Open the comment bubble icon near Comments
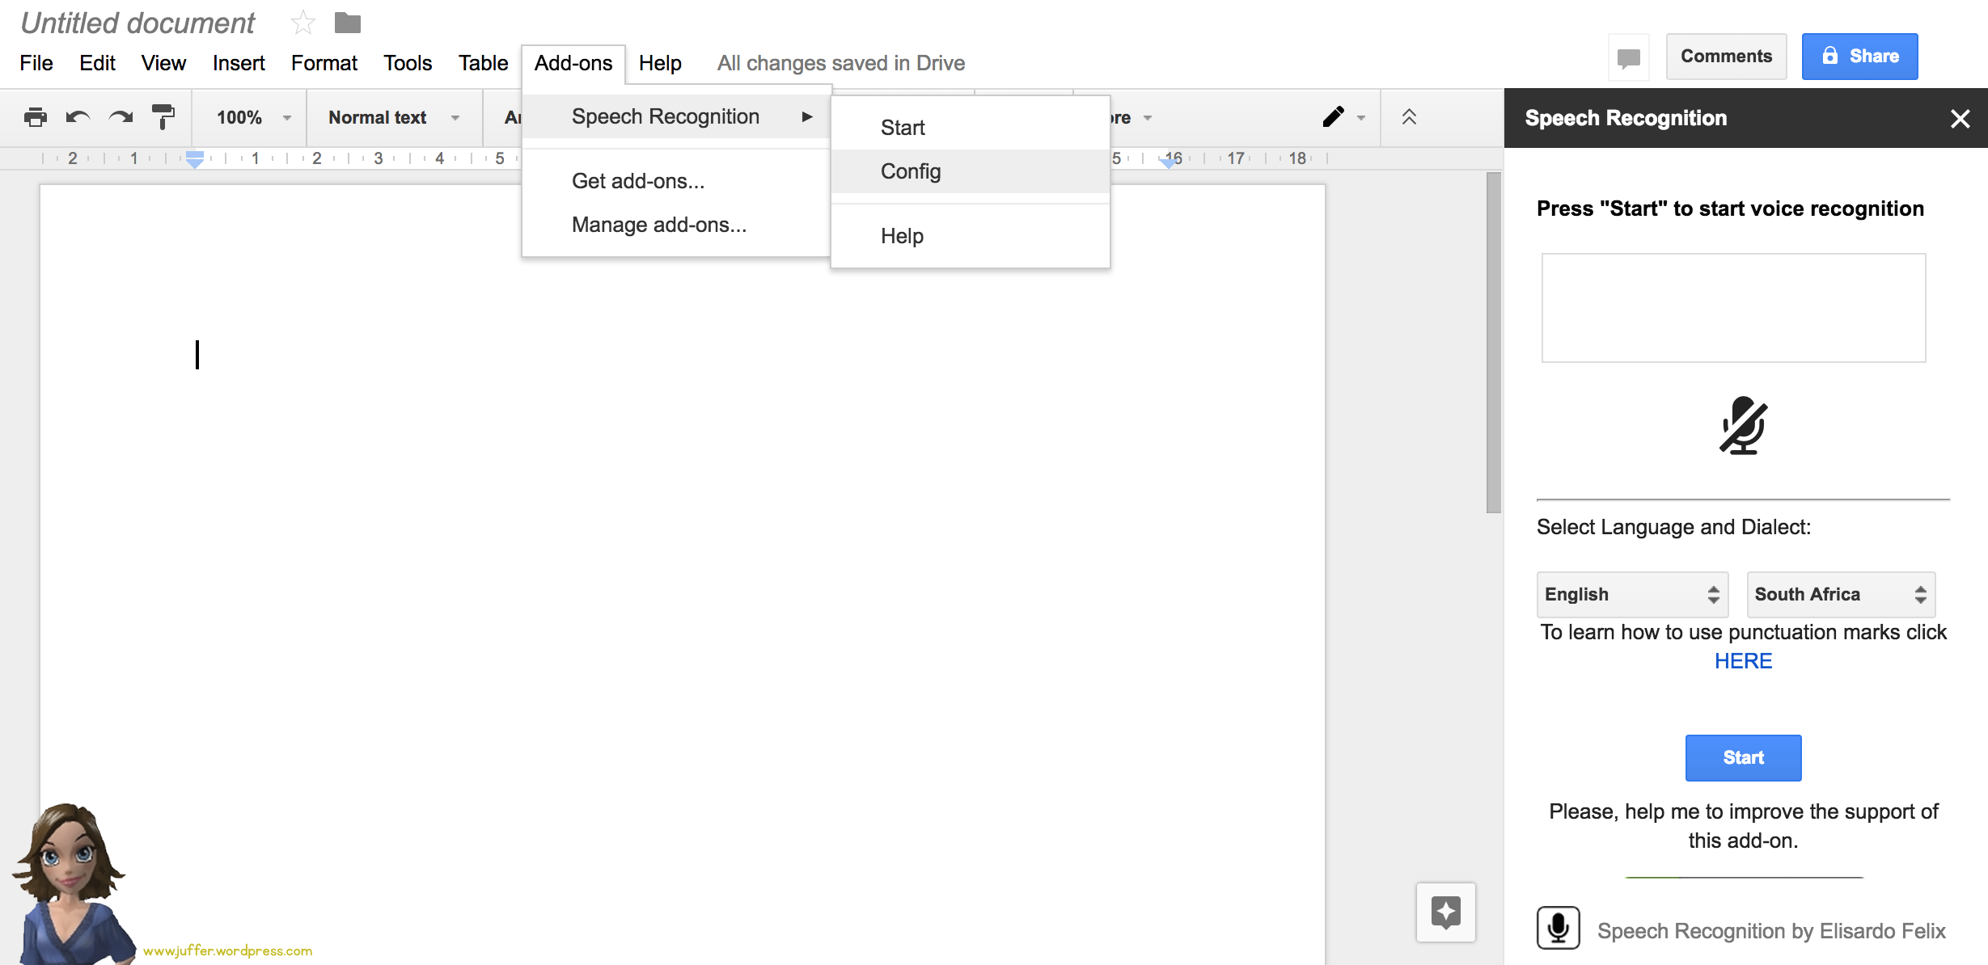The height and width of the screenshot is (965, 1988). pyautogui.click(x=1628, y=57)
